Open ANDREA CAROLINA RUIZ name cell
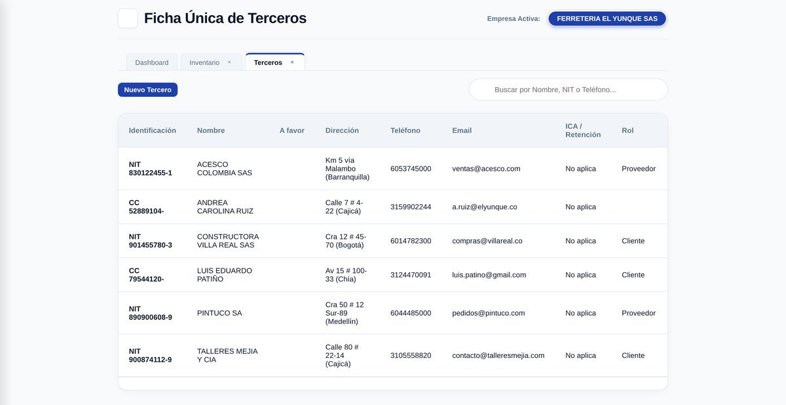Image resolution: width=786 pixels, height=405 pixels. point(225,207)
